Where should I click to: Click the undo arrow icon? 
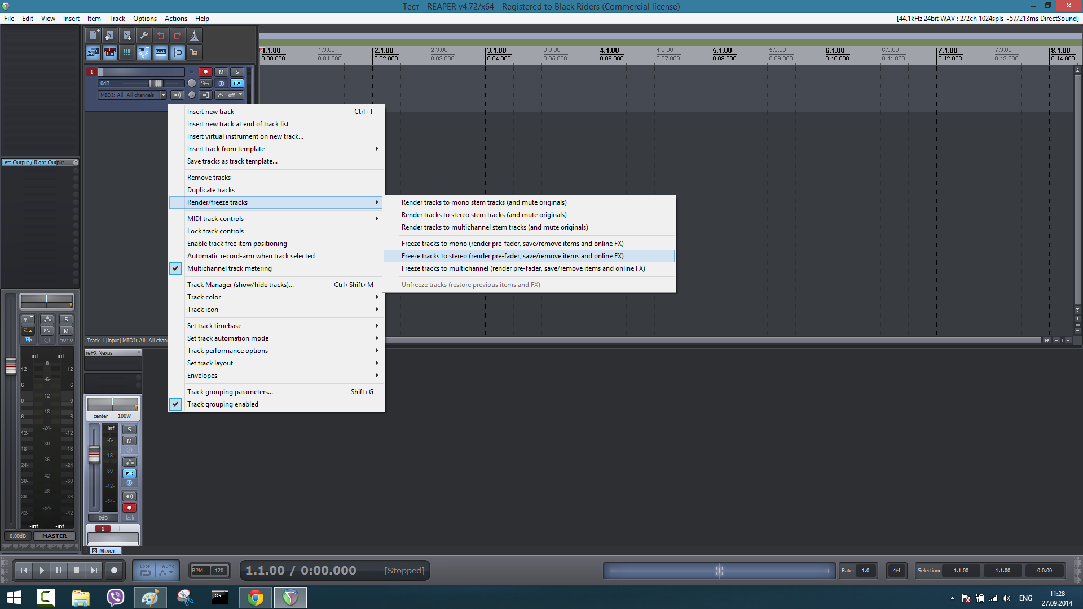click(x=161, y=36)
